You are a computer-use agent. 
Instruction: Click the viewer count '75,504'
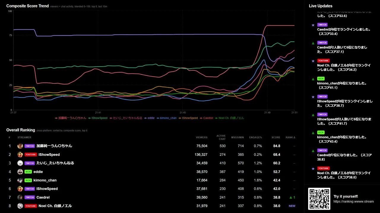point(202,146)
